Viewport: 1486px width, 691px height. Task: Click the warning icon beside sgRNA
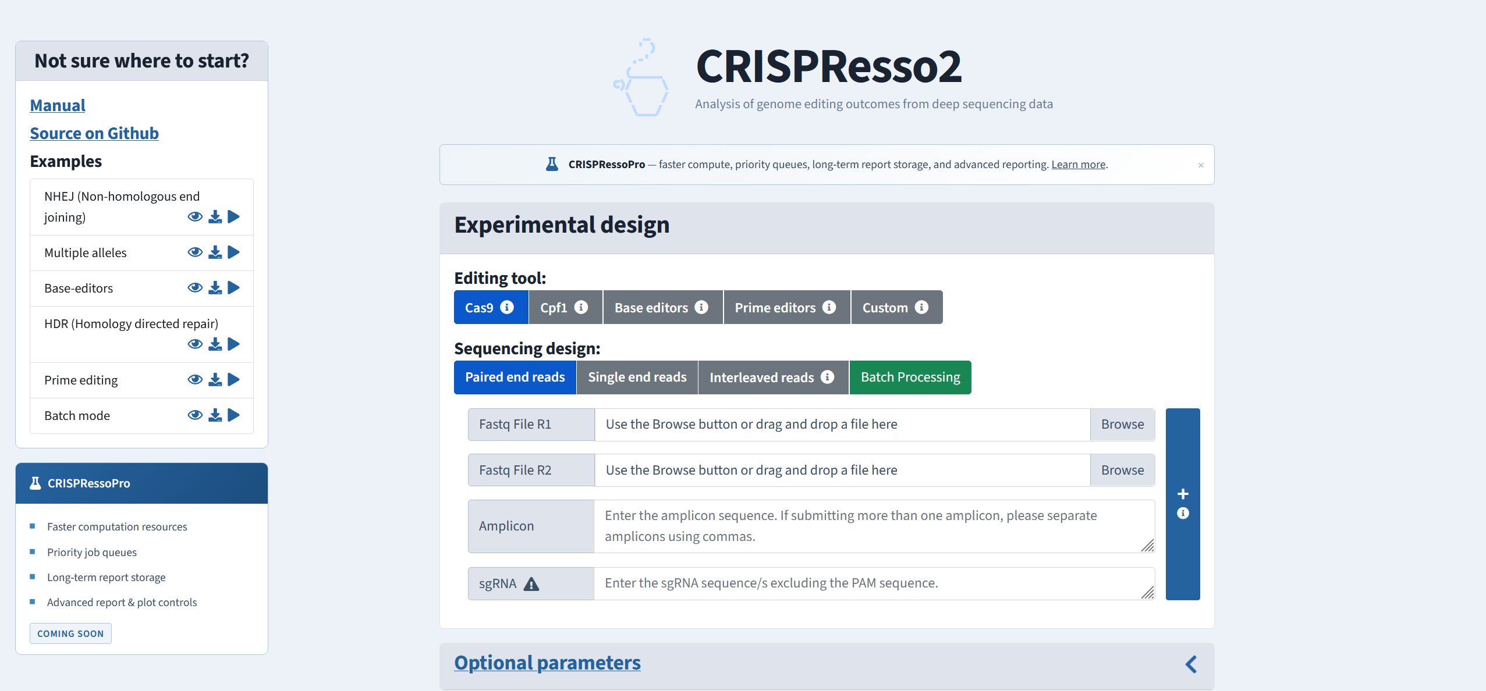tap(532, 583)
